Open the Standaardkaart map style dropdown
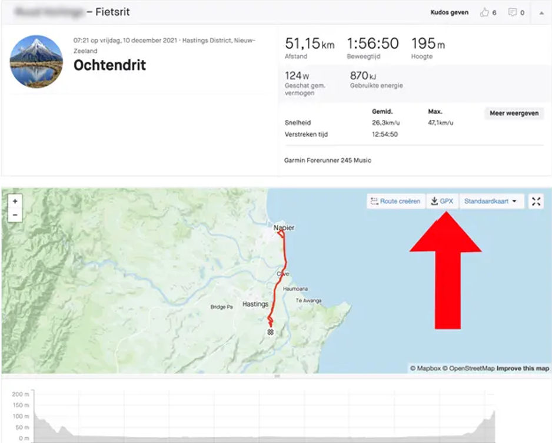552x443 pixels. click(490, 202)
